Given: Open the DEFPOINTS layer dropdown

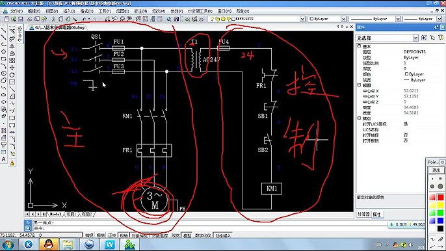Looking at the screenshot, I should (302, 19).
